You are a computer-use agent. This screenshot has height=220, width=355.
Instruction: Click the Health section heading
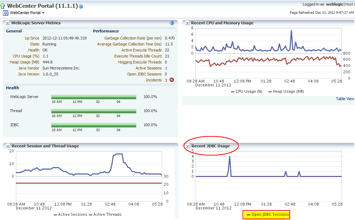click(x=12, y=88)
